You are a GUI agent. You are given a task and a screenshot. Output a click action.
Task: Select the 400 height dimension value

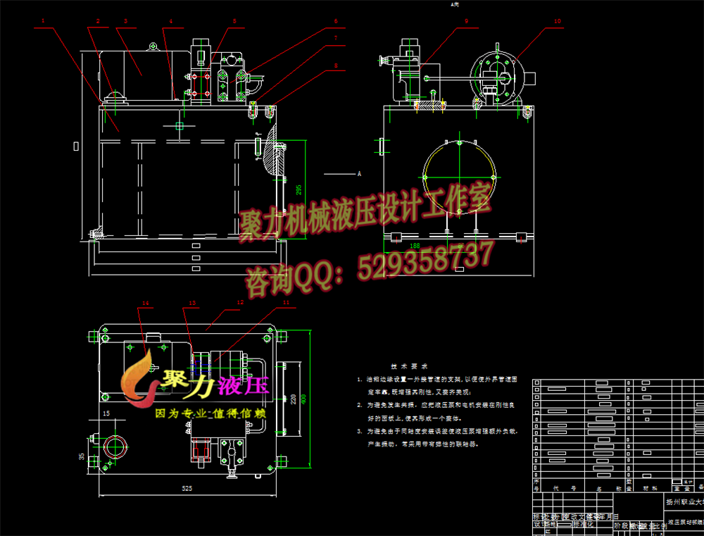pyautogui.click(x=303, y=399)
